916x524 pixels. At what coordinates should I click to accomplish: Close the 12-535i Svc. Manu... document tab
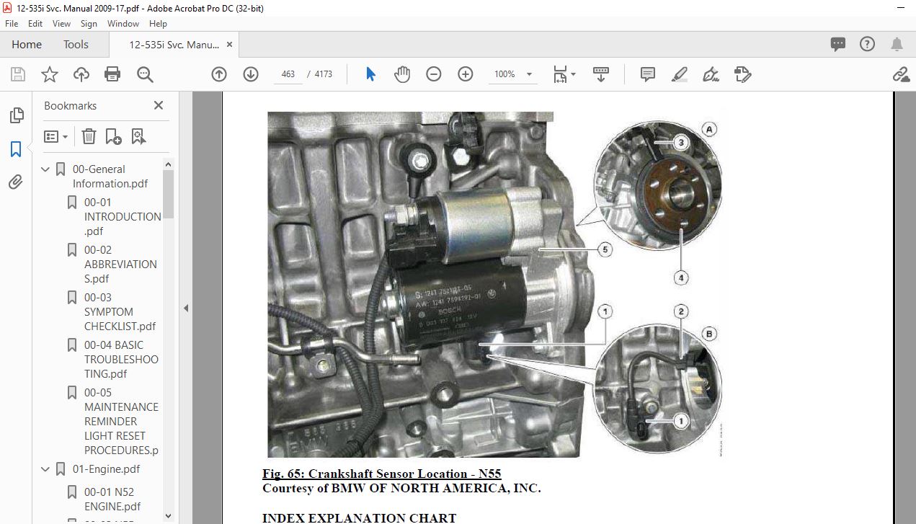(x=230, y=45)
